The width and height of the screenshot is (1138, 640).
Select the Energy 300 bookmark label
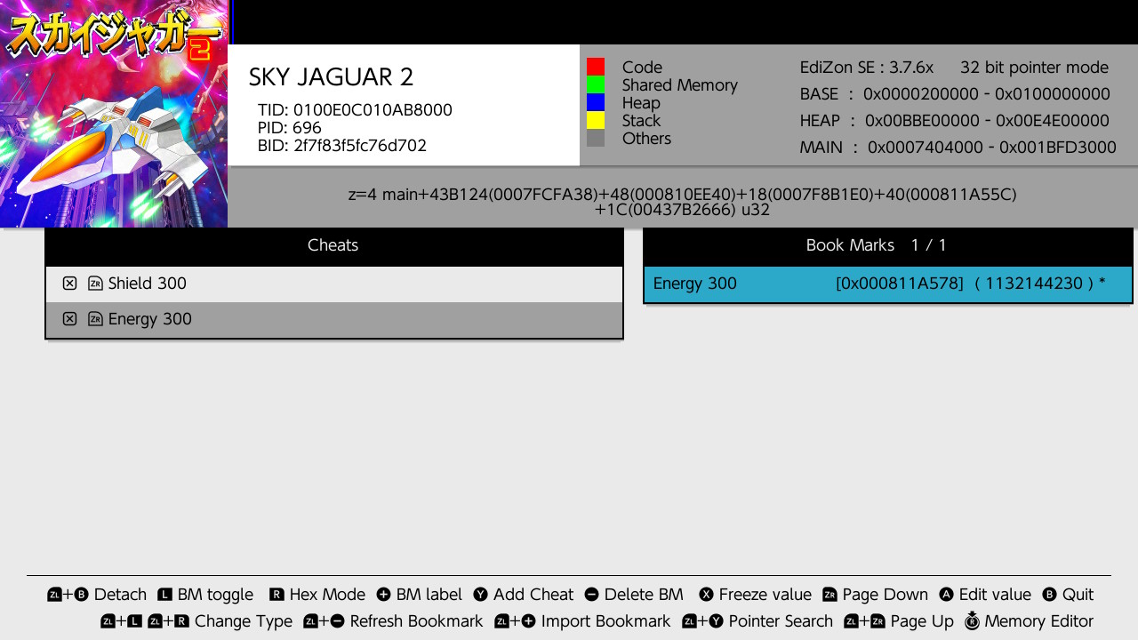tap(695, 284)
